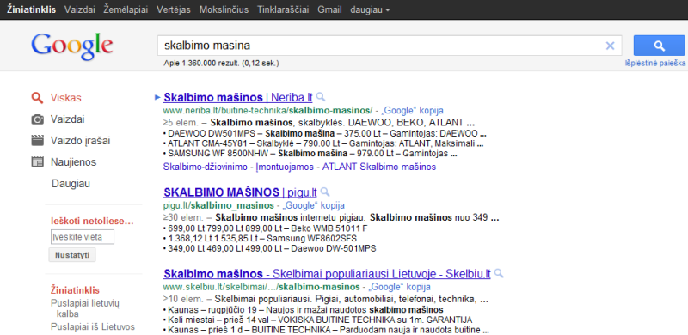Click the Kaunas – prieš 1 d line
Screen dimensions: 688x335
click(x=326, y=330)
